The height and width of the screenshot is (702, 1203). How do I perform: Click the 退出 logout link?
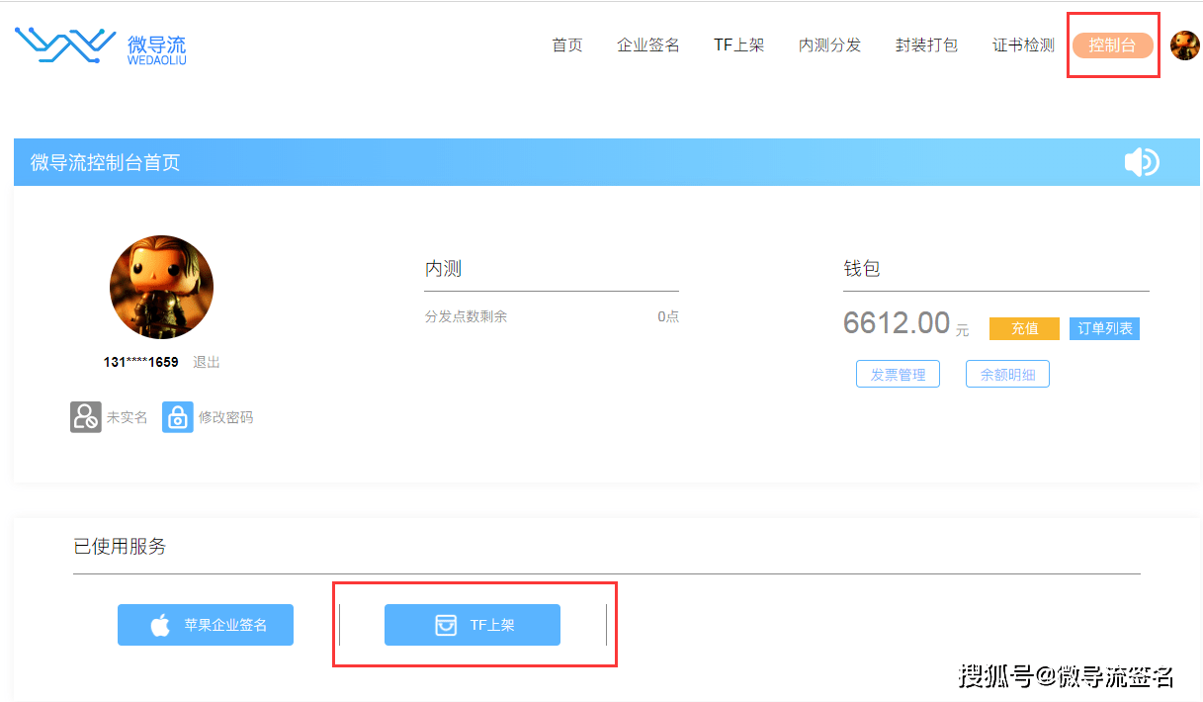207,362
